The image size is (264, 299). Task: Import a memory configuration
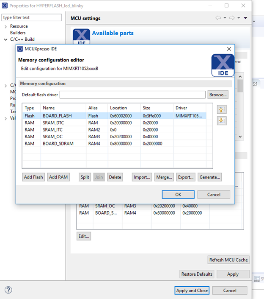coord(142,177)
